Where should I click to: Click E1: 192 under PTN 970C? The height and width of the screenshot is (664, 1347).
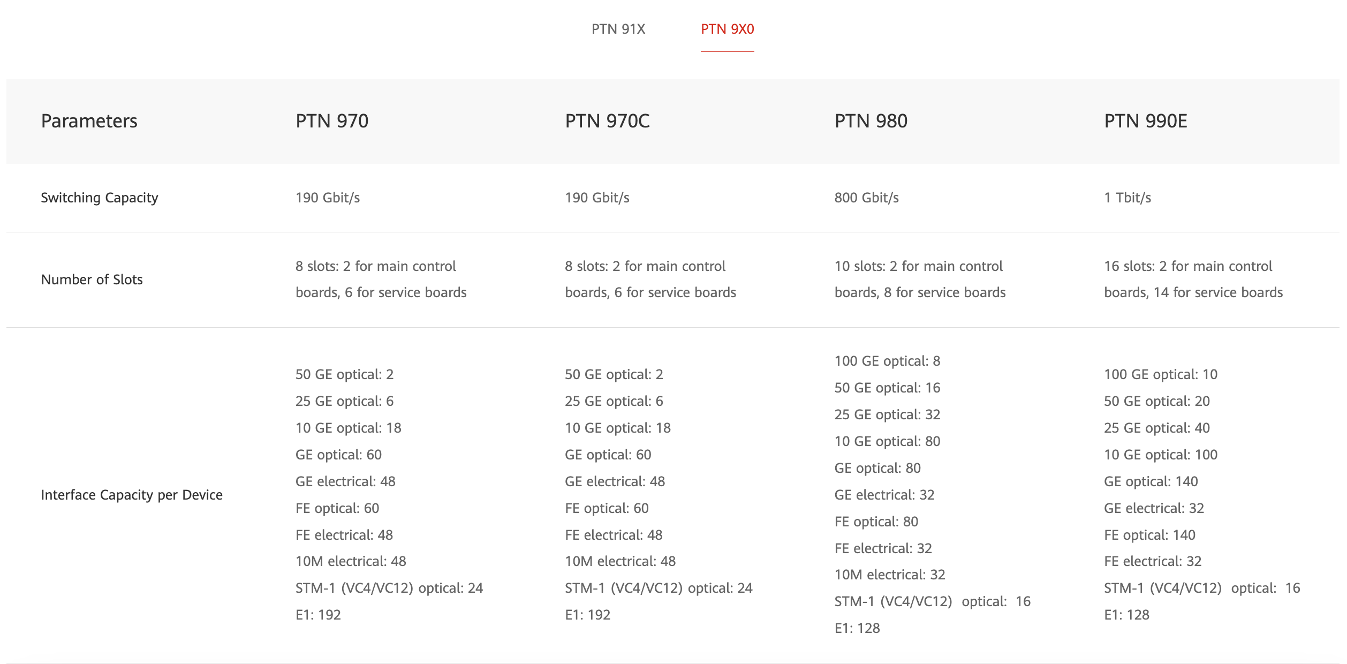coord(587,615)
